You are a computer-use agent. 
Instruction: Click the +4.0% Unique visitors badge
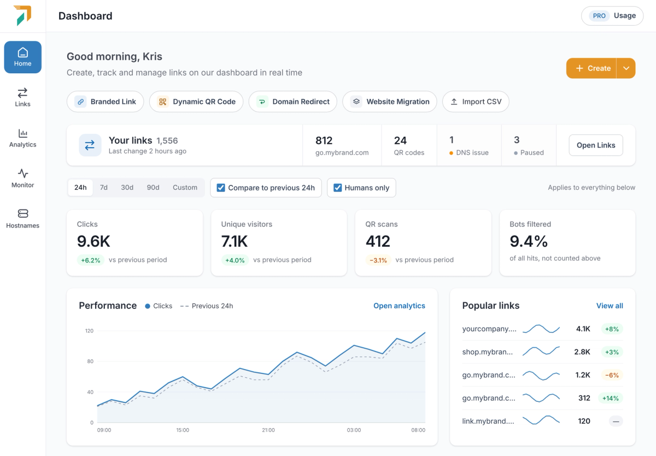point(235,260)
